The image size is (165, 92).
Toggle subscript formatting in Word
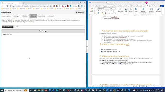pyautogui.click(x=109, y=11)
